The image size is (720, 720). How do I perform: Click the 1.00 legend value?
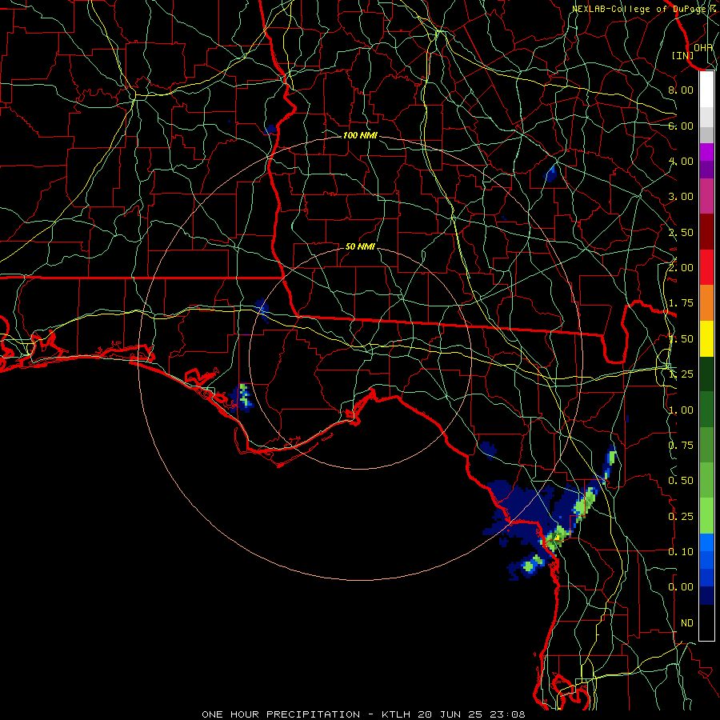click(x=681, y=410)
